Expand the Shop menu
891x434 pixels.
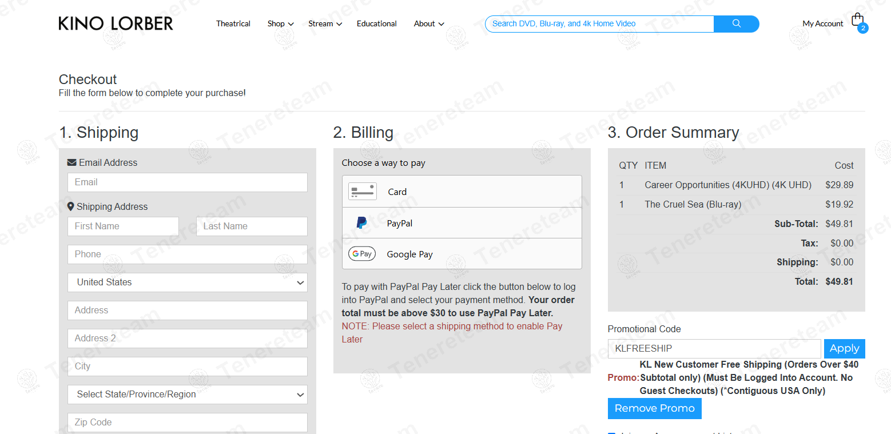pyautogui.click(x=280, y=23)
